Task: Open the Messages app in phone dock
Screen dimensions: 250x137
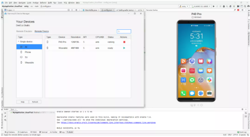Action: click(192, 93)
